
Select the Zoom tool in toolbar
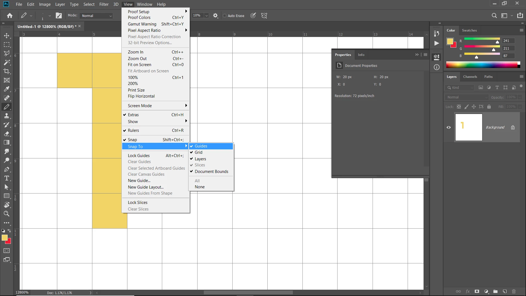pos(7,214)
